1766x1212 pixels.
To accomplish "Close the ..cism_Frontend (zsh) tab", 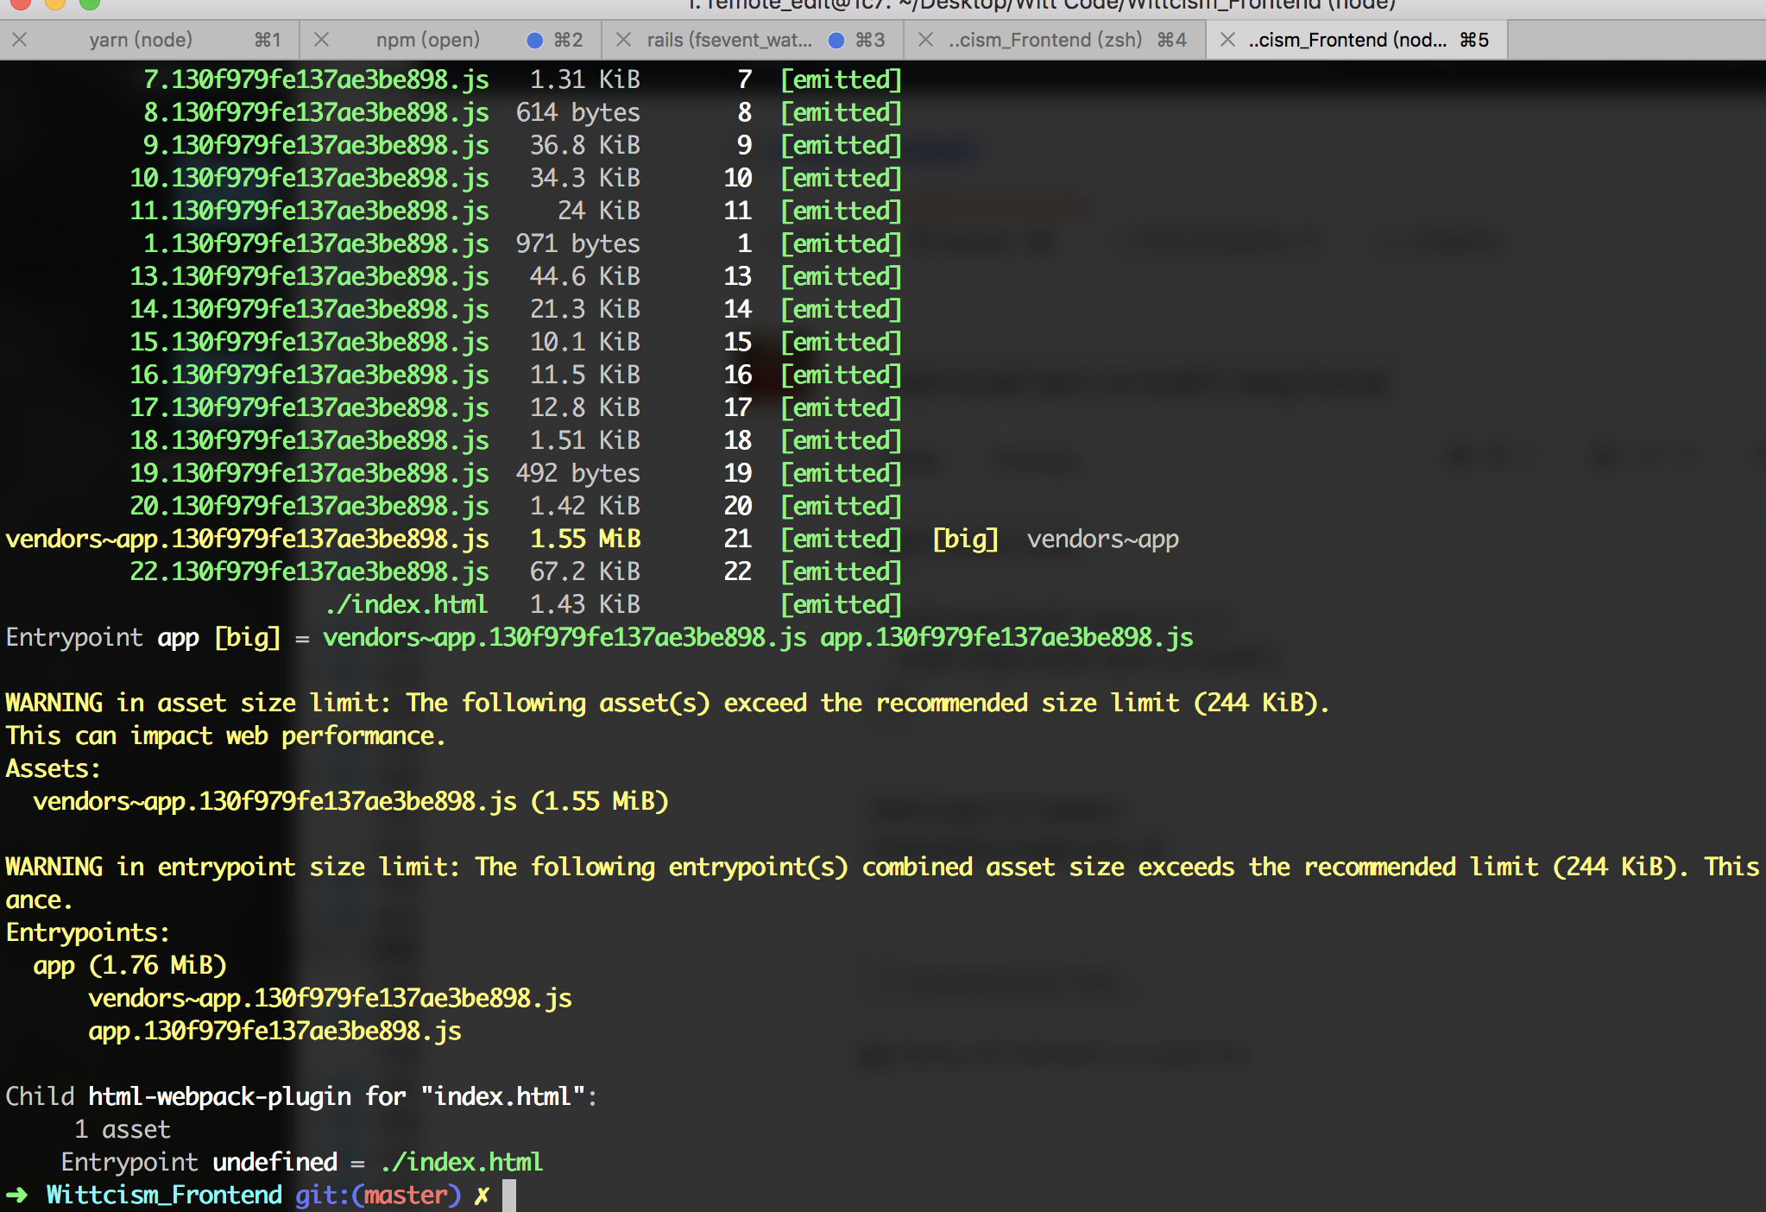I will (x=927, y=39).
